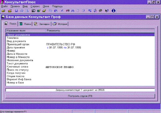This screenshot has height=113, width=161.
Task: Select the Дата принятия field row
Action: [x=80, y=48]
